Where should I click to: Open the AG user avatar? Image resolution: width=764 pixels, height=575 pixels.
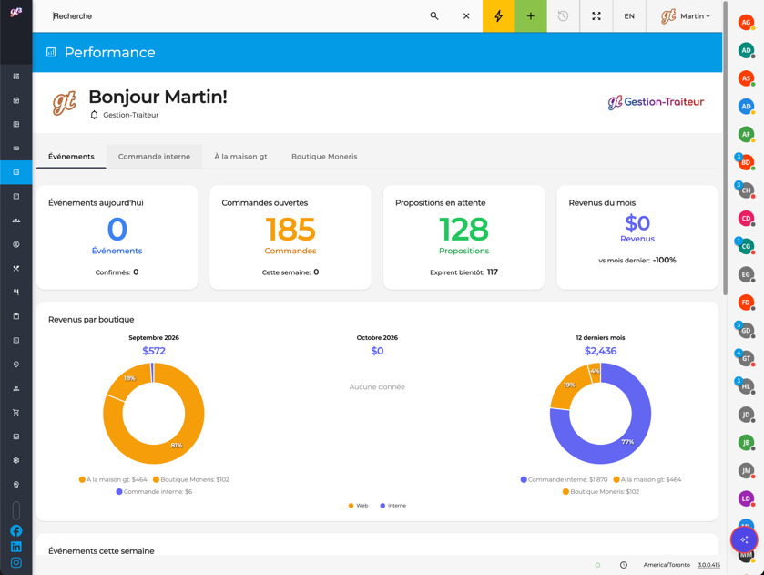[x=746, y=22]
